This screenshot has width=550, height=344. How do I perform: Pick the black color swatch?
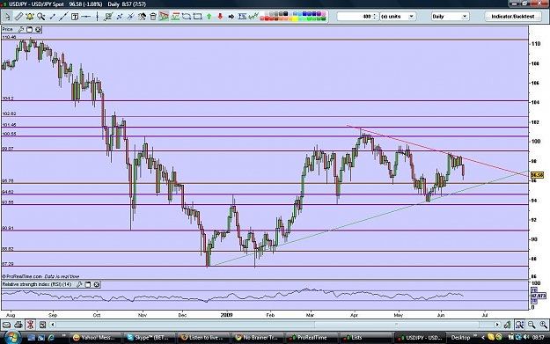(285, 14)
